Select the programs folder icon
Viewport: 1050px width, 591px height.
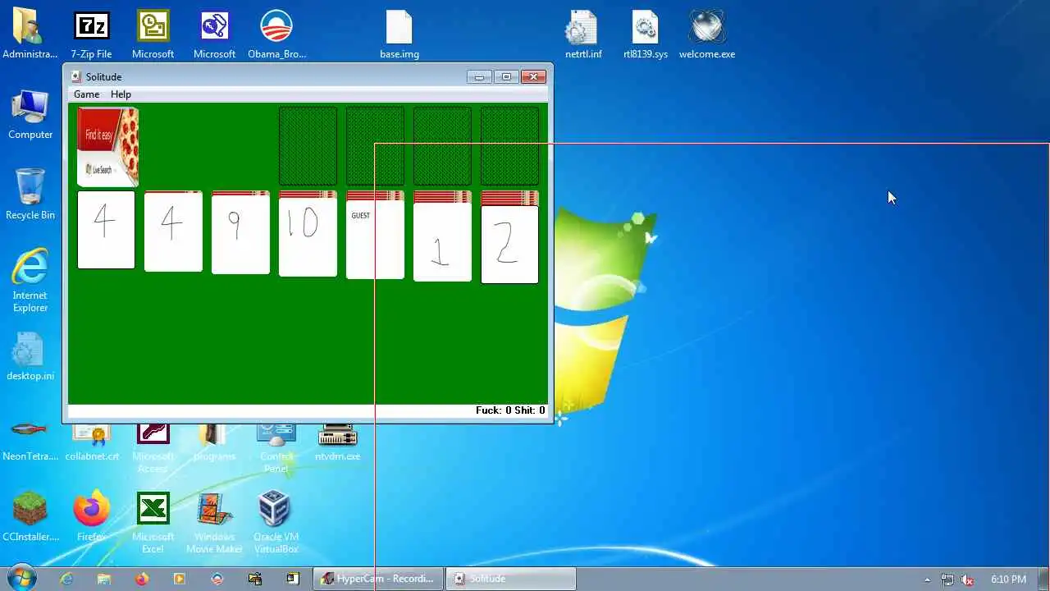pos(214,443)
